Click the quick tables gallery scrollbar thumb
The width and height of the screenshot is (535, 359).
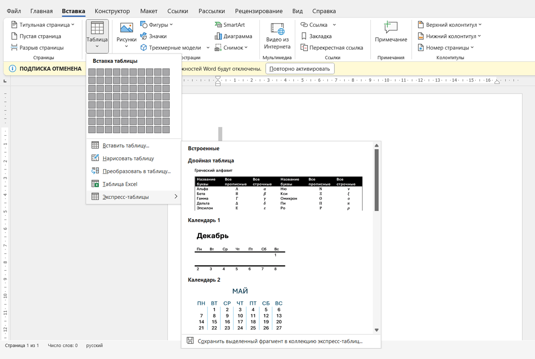377,180
